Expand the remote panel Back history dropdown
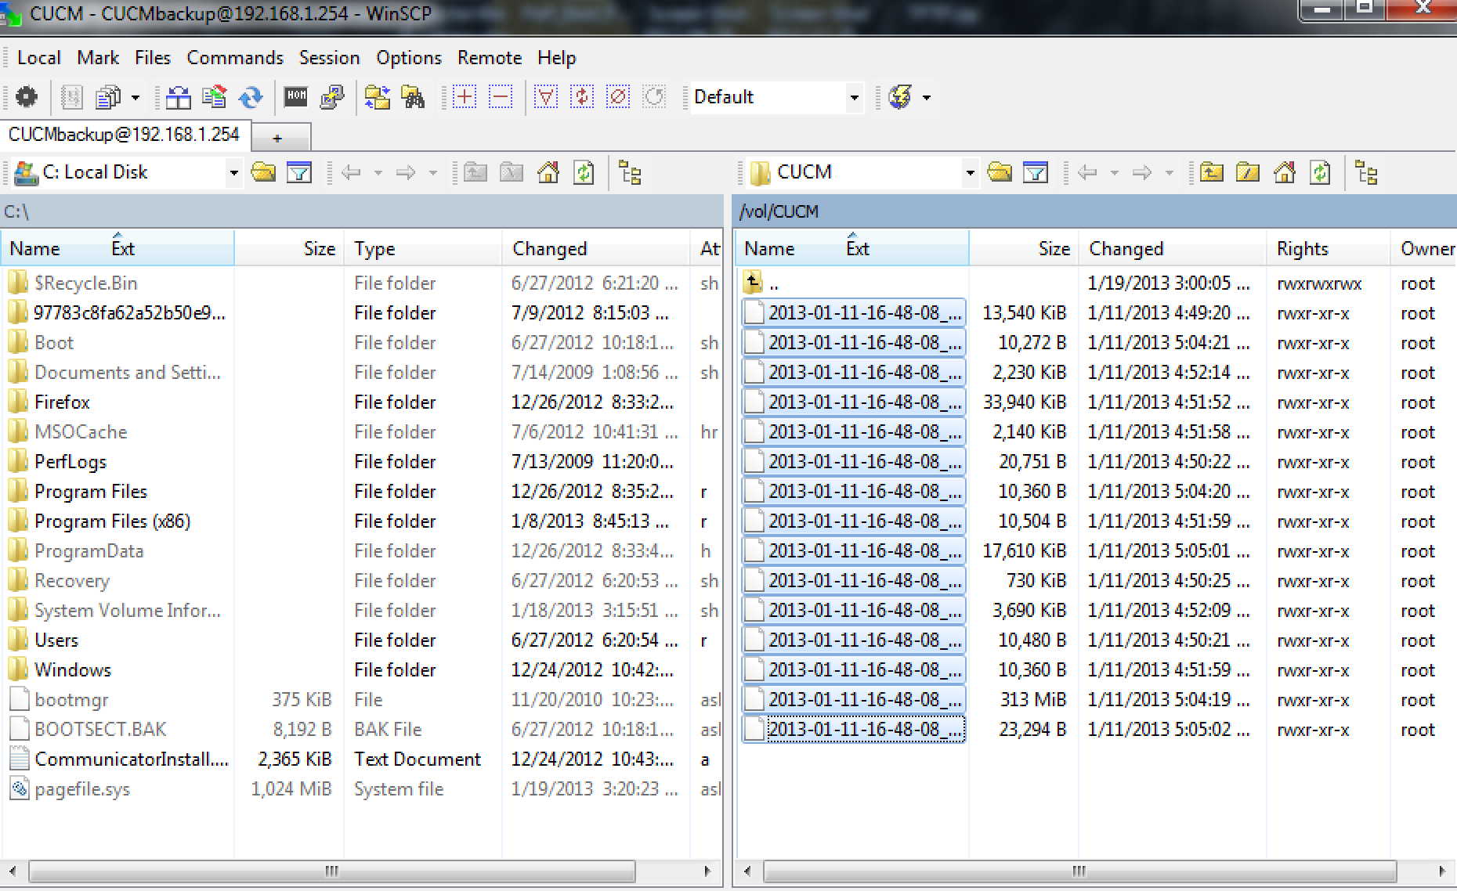 click(1114, 173)
